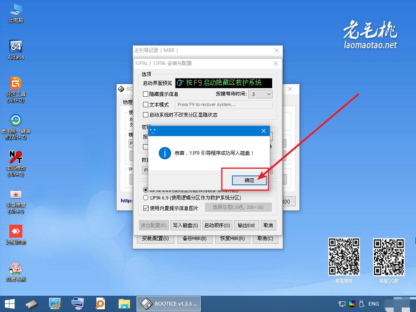Open the keyboard computer taskbar icon
Image resolution: width=416 pixels, height=312 pixels.
78,304
